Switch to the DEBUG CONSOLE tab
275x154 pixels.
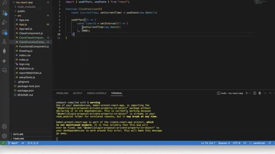click(x=97, y=93)
